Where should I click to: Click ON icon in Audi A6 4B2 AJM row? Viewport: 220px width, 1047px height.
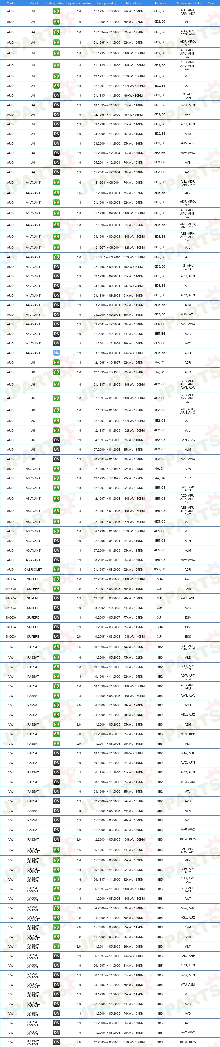pos(57,450)
